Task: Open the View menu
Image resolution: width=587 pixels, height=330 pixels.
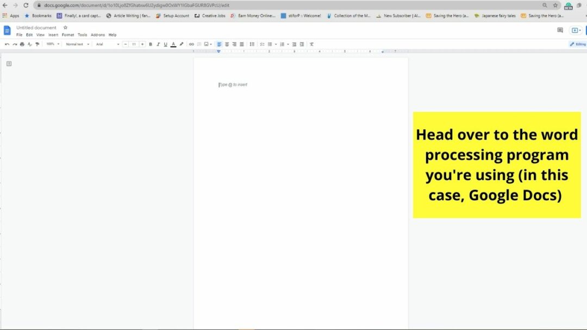Action: [x=40, y=35]
